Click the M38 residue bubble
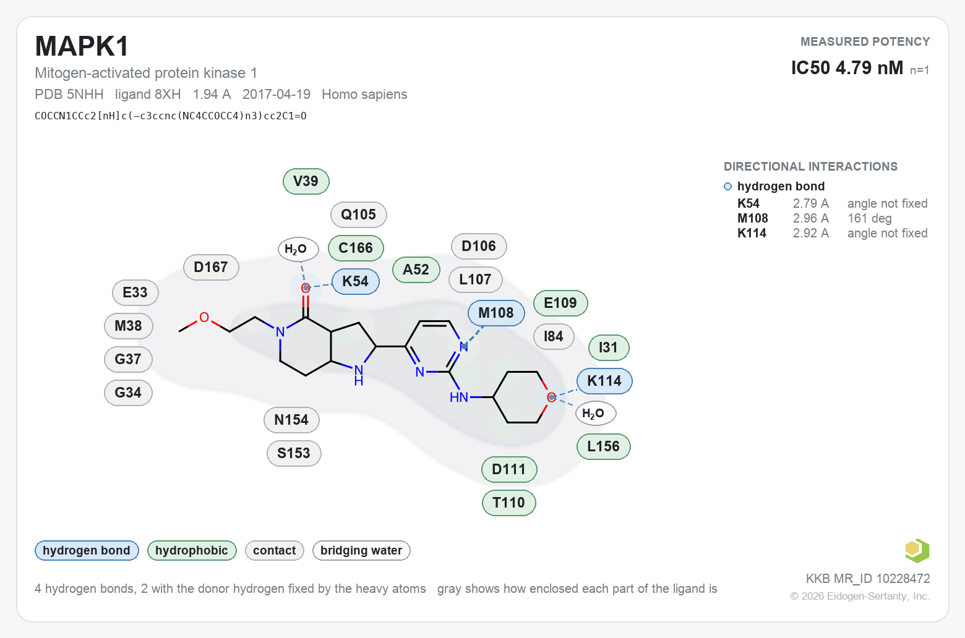Screen dimensions: 965x638 tap(129, 326)
